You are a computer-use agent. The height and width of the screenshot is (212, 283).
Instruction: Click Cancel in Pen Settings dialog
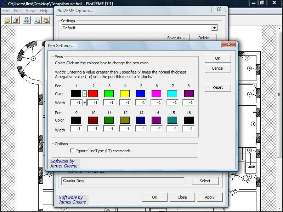(218, 68)
